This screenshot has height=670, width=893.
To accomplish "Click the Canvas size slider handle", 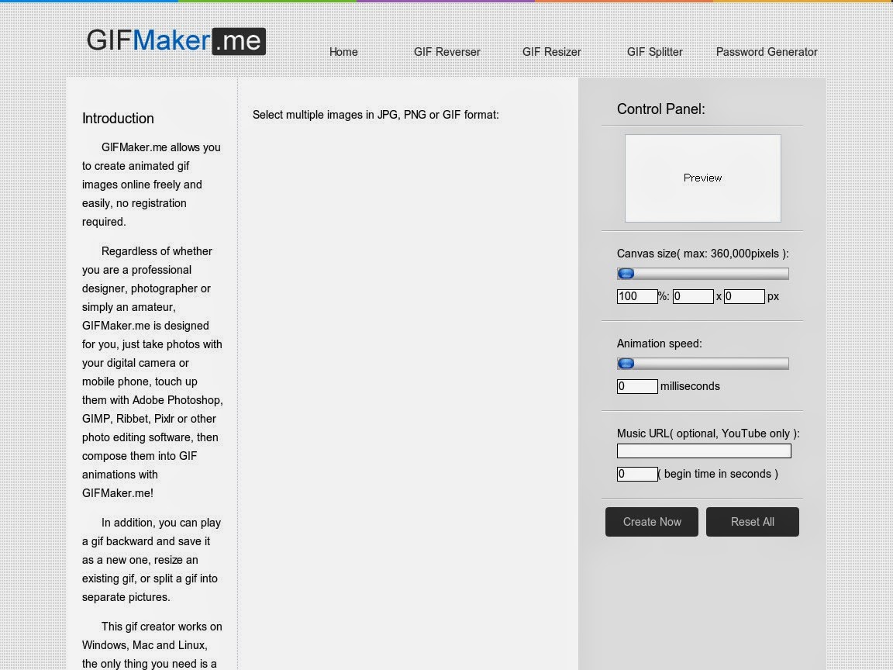I will (626, 274).
